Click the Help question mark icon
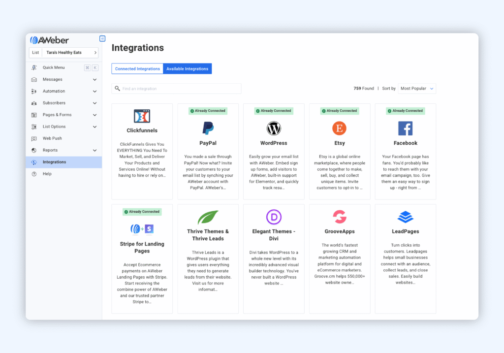Image resolution: width=504 pixels, height=353 pixels. [34, 174]
